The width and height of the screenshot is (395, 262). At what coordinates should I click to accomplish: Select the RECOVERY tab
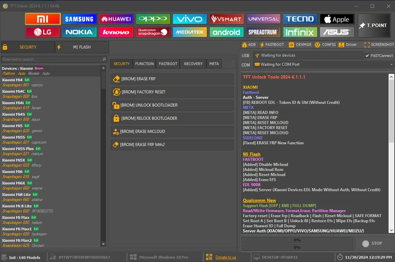pyautogui.click(x=193, y=64)
